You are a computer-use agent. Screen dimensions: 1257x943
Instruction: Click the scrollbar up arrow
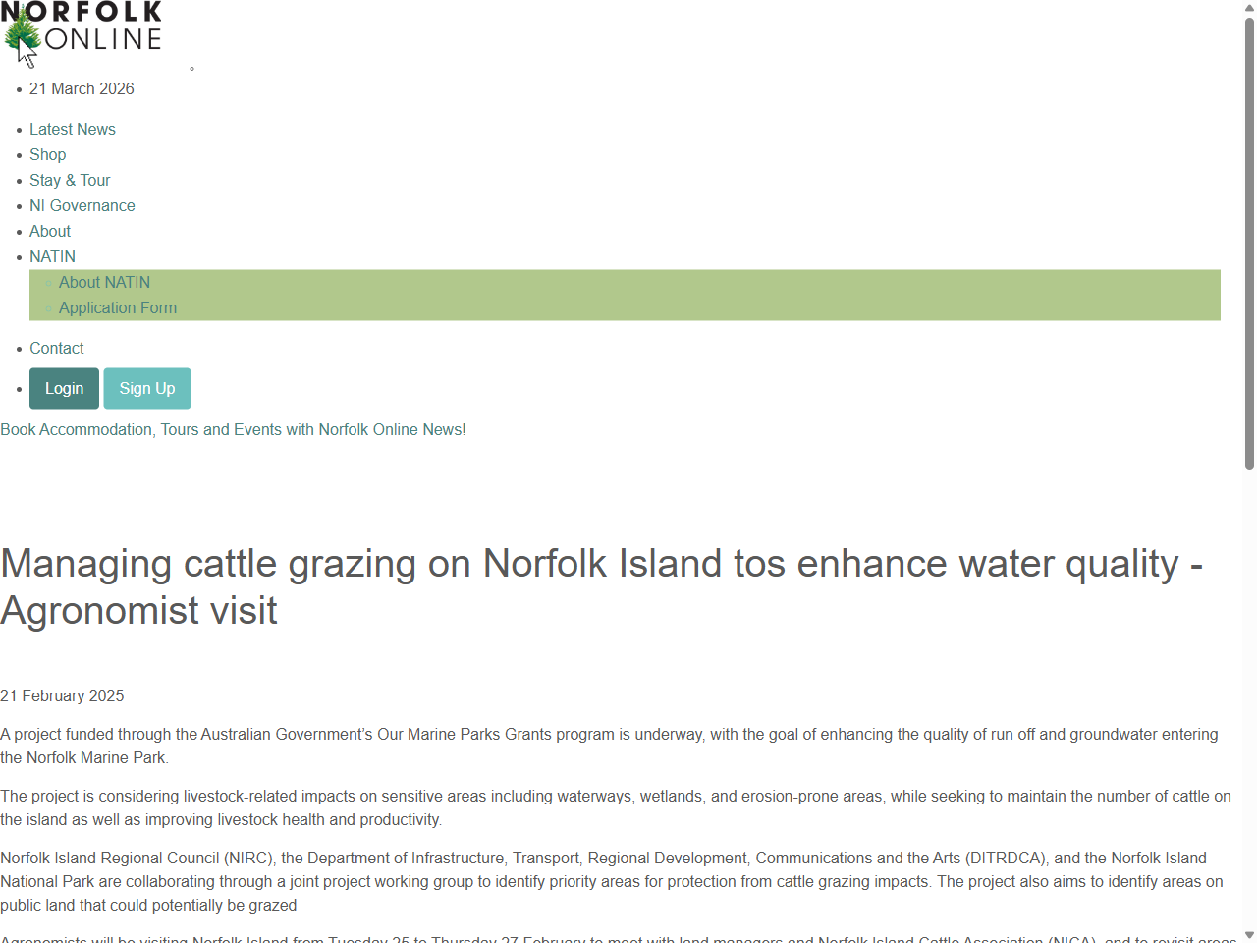pos(1248,7)
